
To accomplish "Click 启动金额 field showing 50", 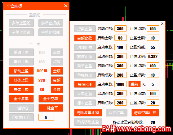I will coord(121,38).
